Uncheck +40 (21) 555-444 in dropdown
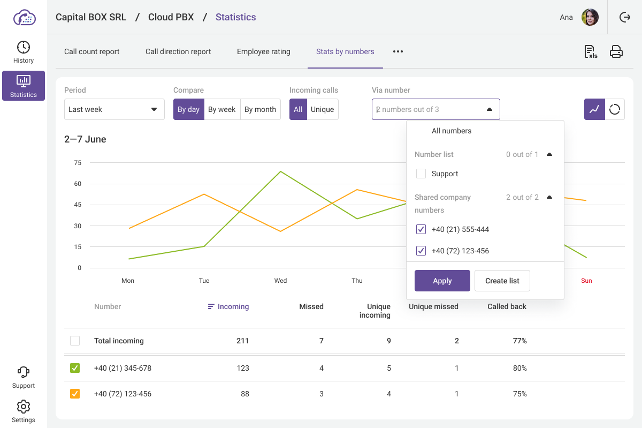This screenshot has width=642, height=428. (421, 229)
